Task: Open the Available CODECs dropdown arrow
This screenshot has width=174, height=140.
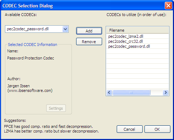Action: (65, 29)
